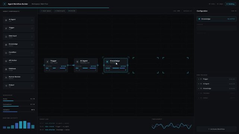Click the Agent Workflow Builder logo icon
239x134 pixels.
click(4, 4)
